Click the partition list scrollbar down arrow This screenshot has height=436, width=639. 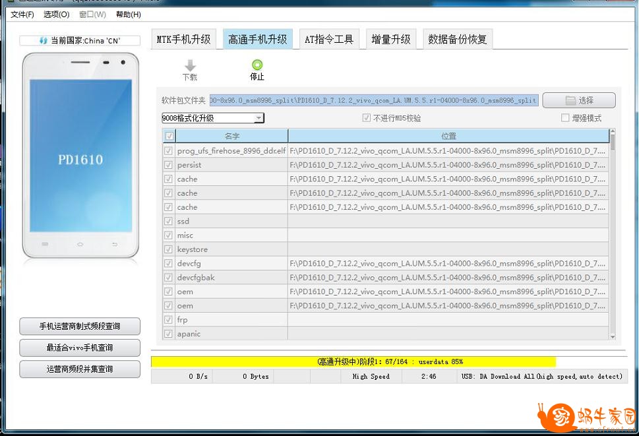click(613, 337)
